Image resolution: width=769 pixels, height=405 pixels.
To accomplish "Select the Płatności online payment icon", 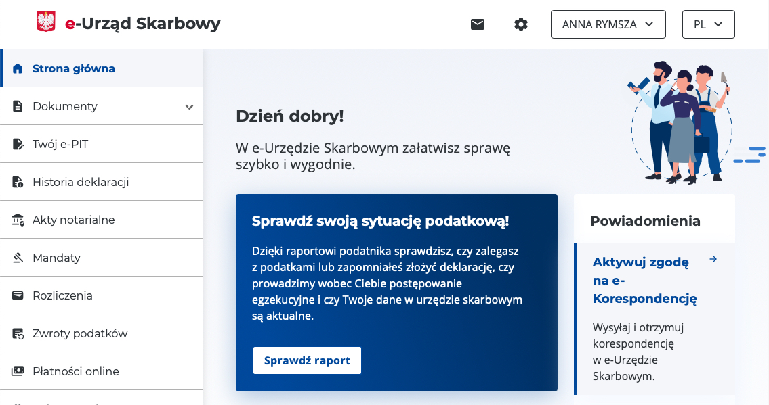I will tap(17, 371).
